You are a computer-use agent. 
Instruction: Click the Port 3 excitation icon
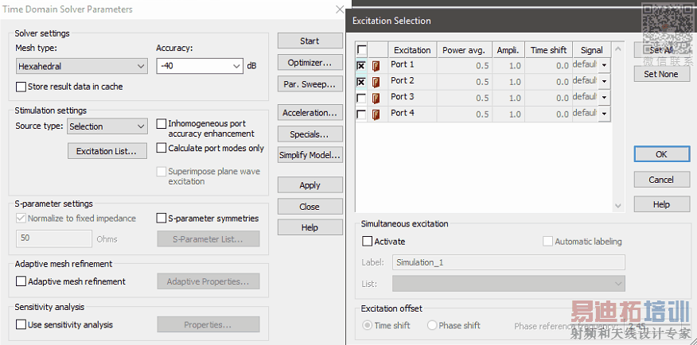[x=377, y=98]
